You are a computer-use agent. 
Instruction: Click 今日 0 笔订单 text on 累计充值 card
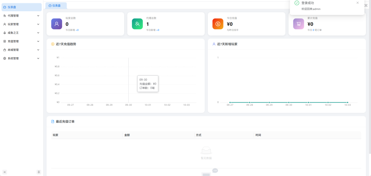point(314,30)
